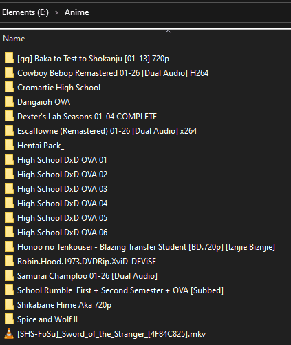Select the name "Escaflowne (Remastered) 01-26 [Dual Audio] x264"
Screen dimensions: 291x345
pos(107,131)
